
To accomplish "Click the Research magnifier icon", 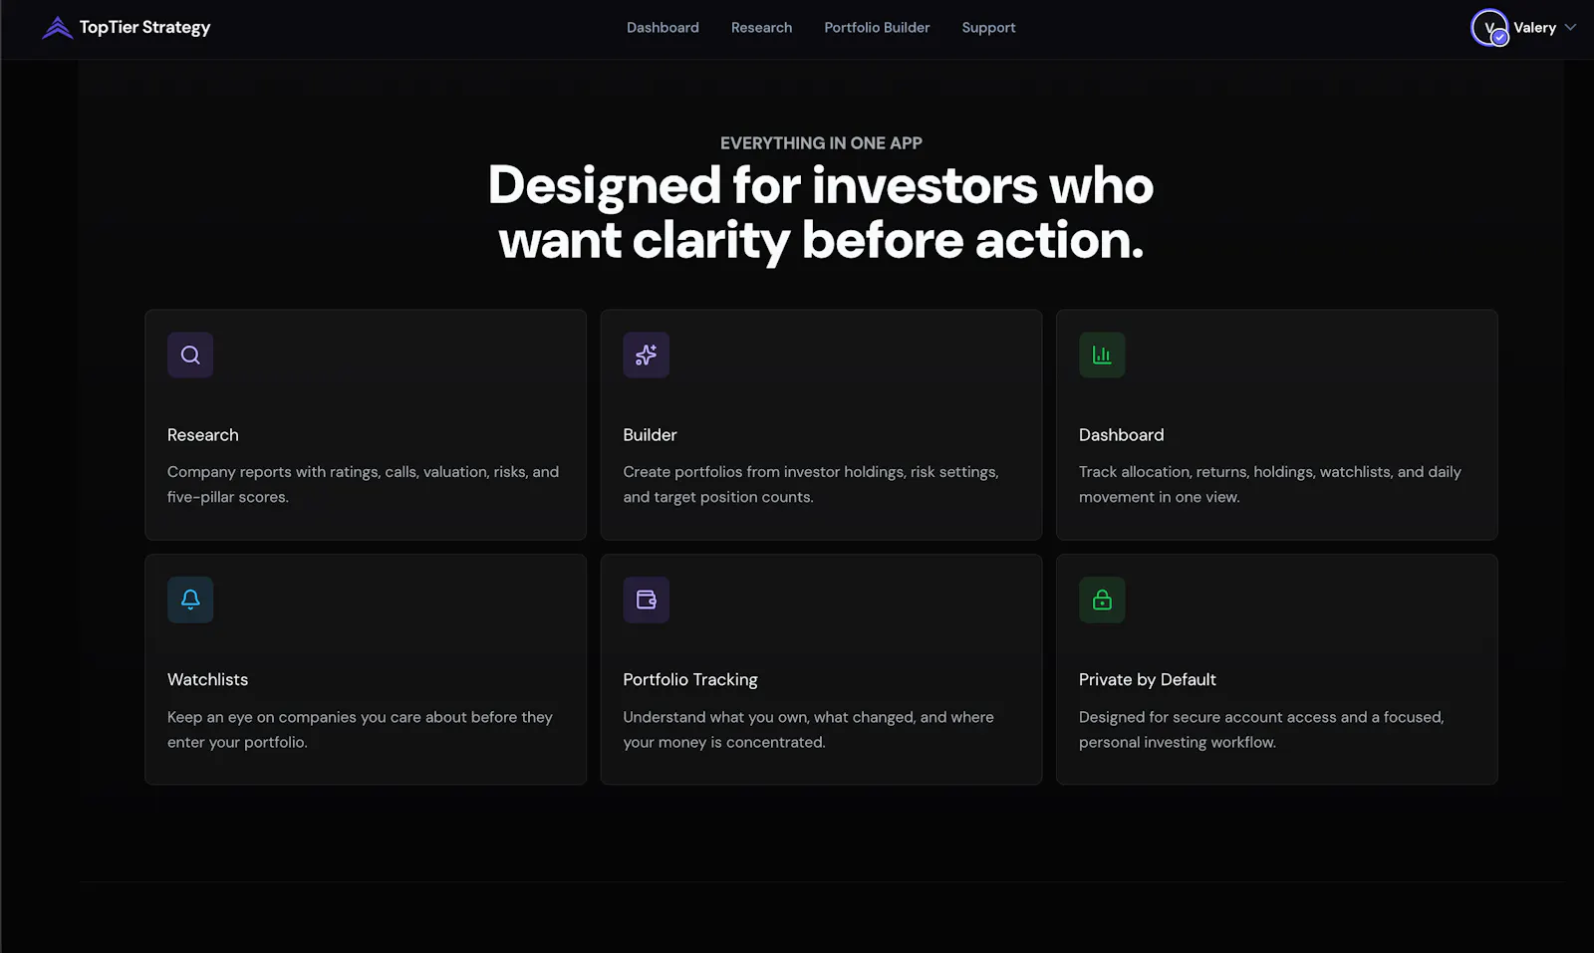I will [x=190, y=355].
